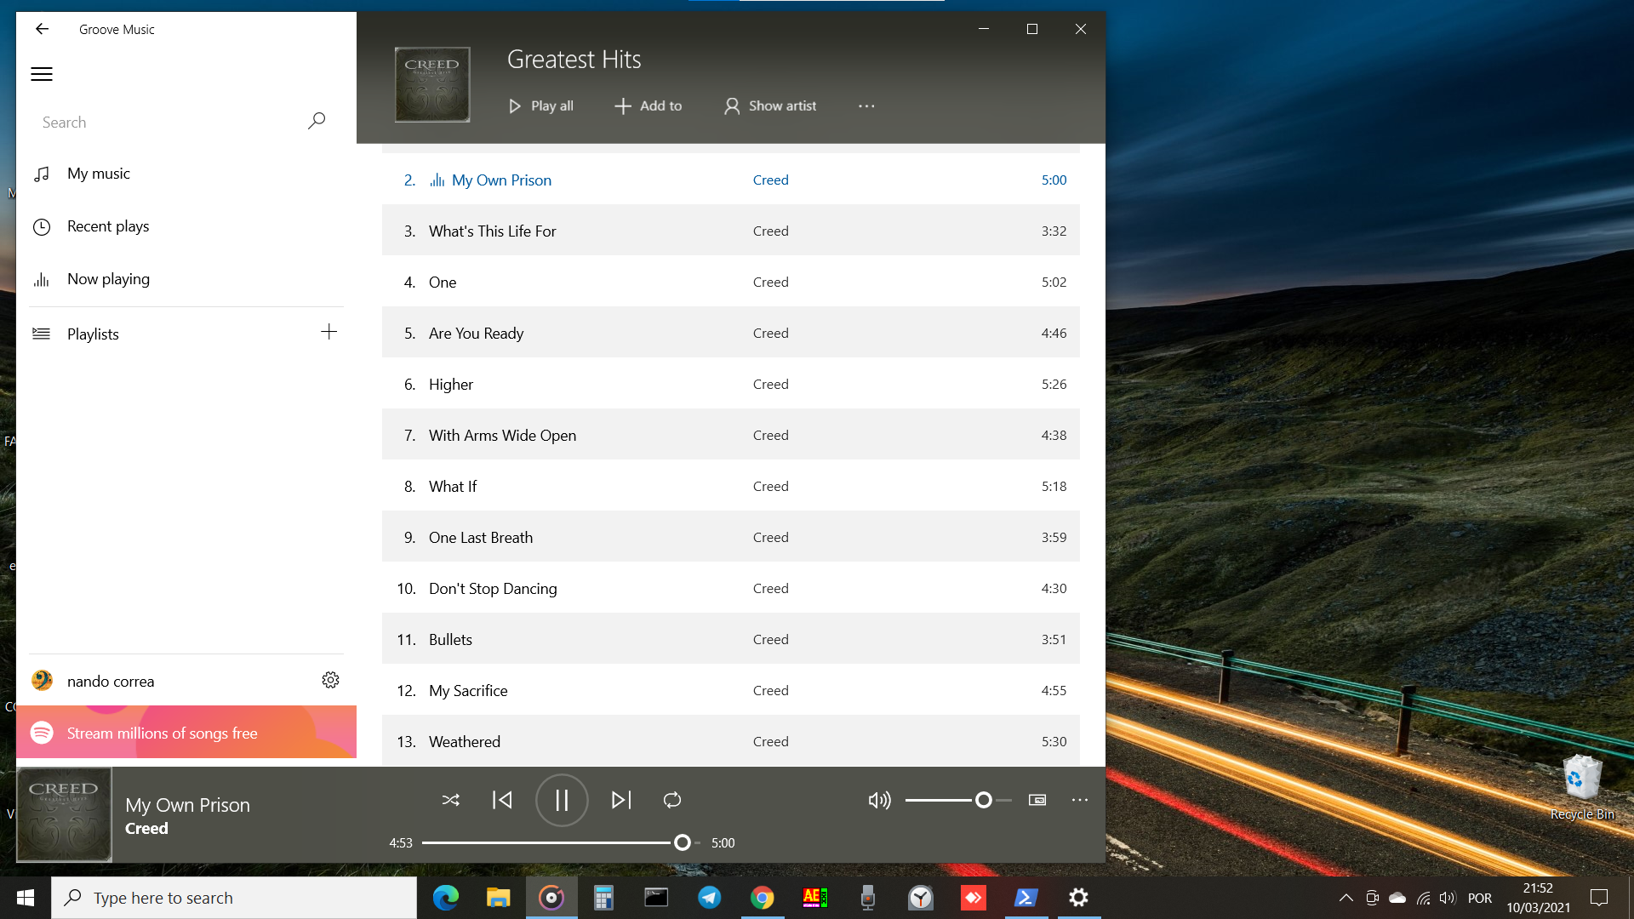Select the song What's This Life For
Viewport: 1634px width, 919px height.
tap(731, 231)
